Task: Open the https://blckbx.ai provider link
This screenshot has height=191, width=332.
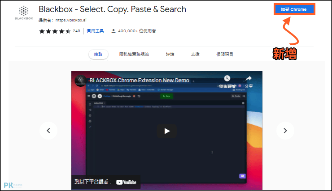Action: [71, 20]
